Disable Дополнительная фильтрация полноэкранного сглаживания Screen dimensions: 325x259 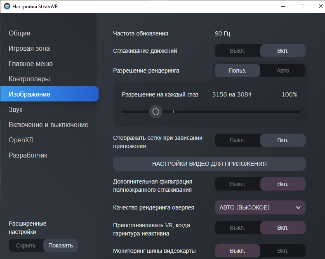pos(238,184)
